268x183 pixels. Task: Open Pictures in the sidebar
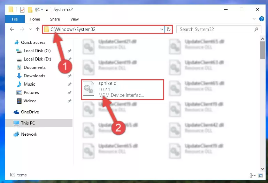pos(31,93)
